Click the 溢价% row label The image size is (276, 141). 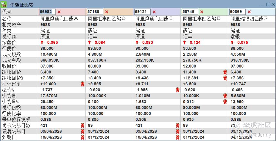point(8,90)
